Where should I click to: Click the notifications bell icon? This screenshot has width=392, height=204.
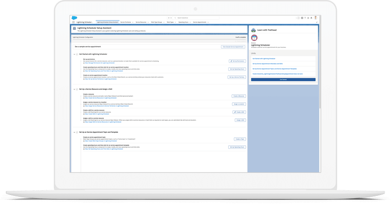pyautogui.click(x=311, y=18)
